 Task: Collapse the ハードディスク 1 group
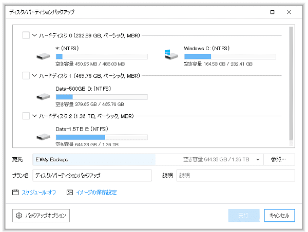click(x=34, y=76)
